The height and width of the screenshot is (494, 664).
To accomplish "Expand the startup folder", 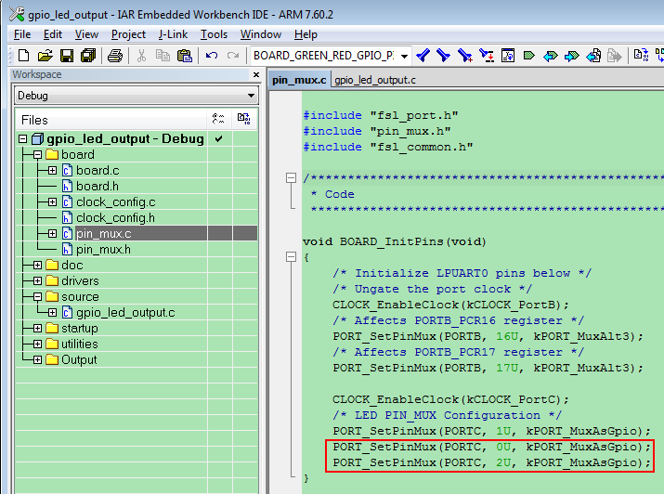I will pos(38,328).
